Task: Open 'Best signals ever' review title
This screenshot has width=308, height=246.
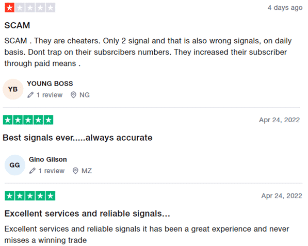Action: pyautogui.click(x=77, y=138)
